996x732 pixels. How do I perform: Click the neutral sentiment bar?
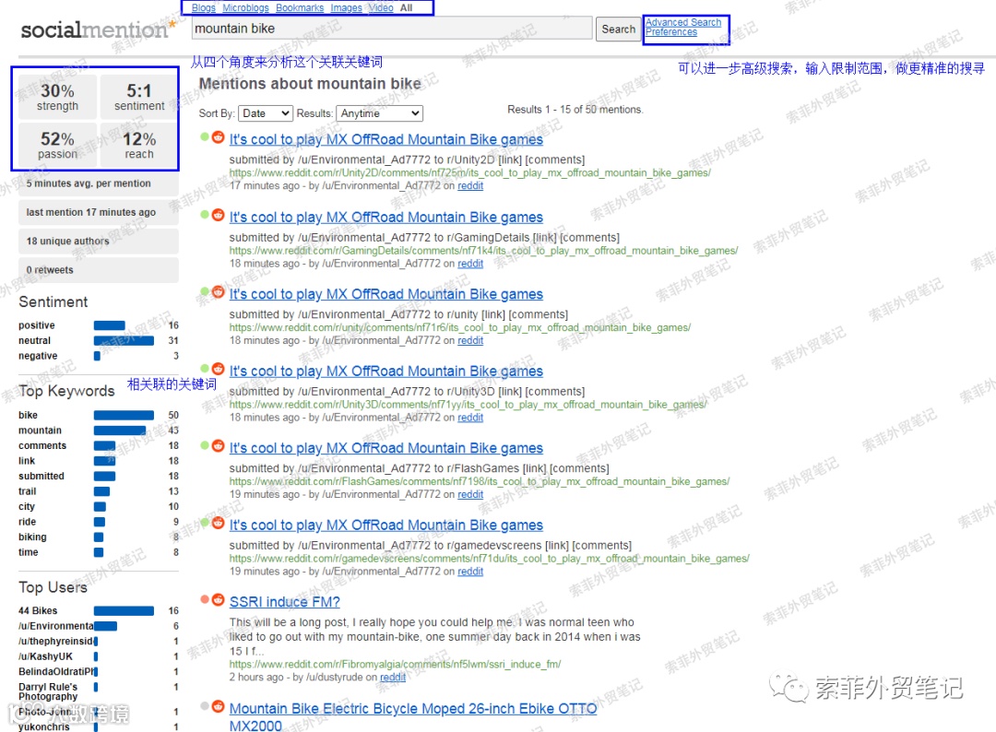[124, 340]
